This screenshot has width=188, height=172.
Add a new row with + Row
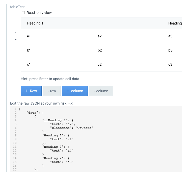point(31,91)
